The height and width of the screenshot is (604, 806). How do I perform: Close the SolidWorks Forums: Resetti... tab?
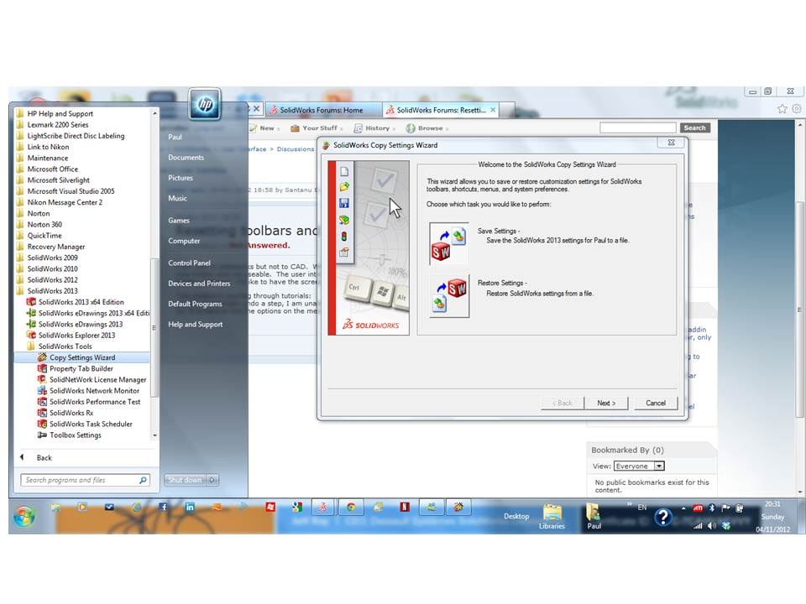(493, 110)
